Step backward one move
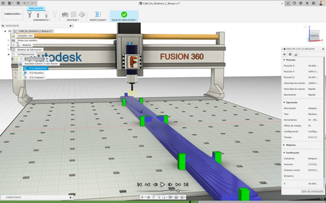Screen dimensions: 326x203 pos(155,184)
